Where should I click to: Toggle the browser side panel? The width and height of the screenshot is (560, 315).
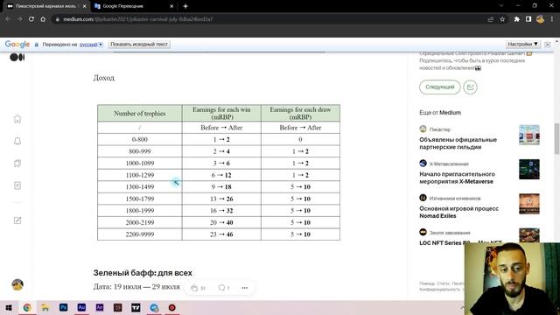(528, 19)
